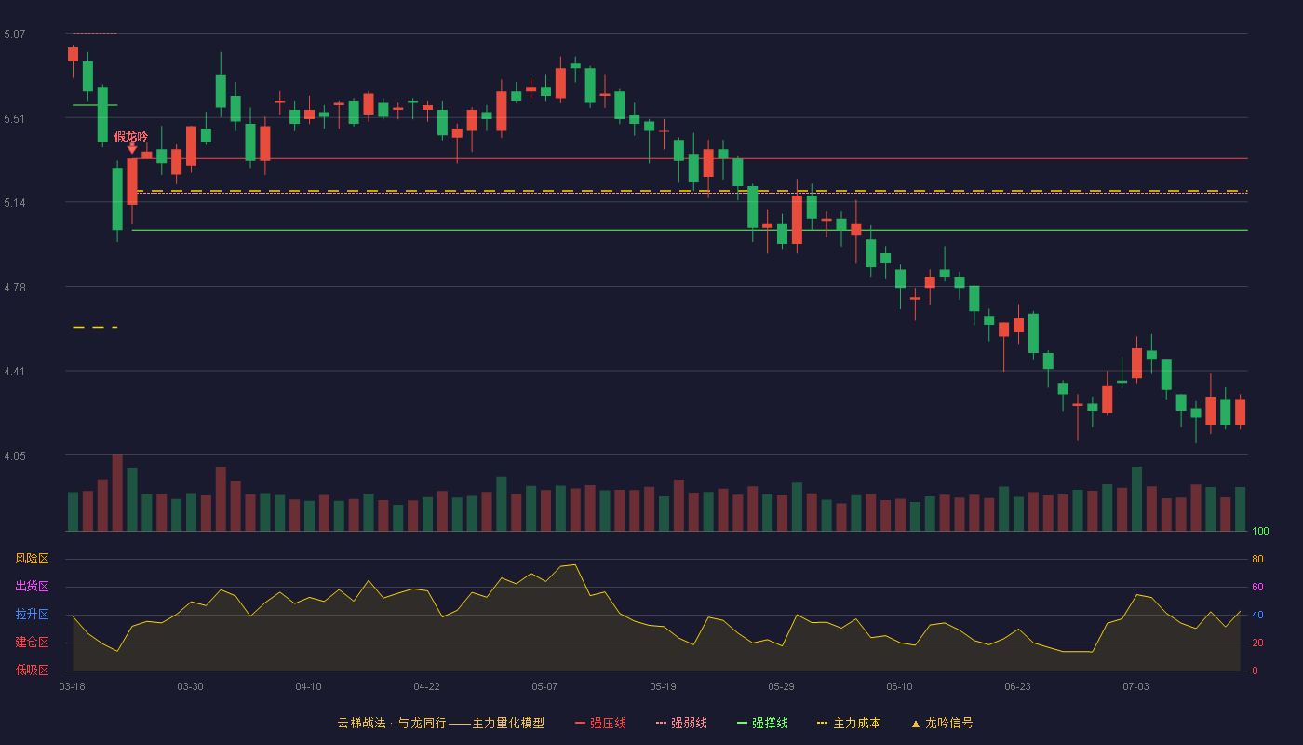The image size is (1303, 745).
Task: Click the 龙吟信号 triangle legend icon
Action: [x=915, y=723]
